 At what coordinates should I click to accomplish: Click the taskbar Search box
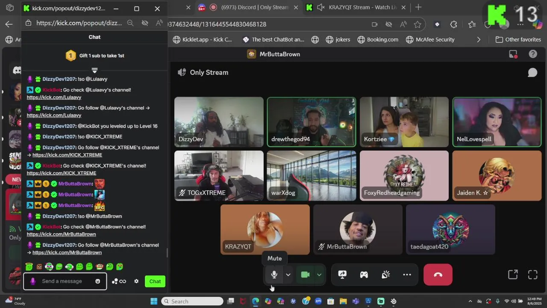pos(192,301)
